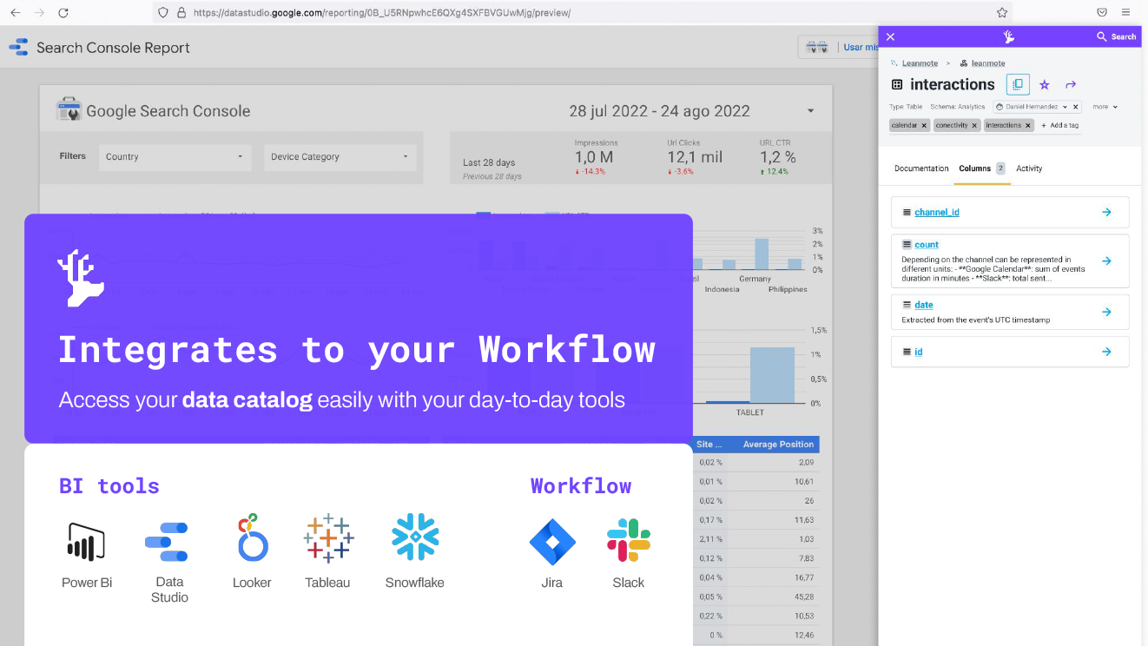The width and height of the screenshot is (1148, 646).
Task: Click the table icon beside interactions
Action: point(897,85)
